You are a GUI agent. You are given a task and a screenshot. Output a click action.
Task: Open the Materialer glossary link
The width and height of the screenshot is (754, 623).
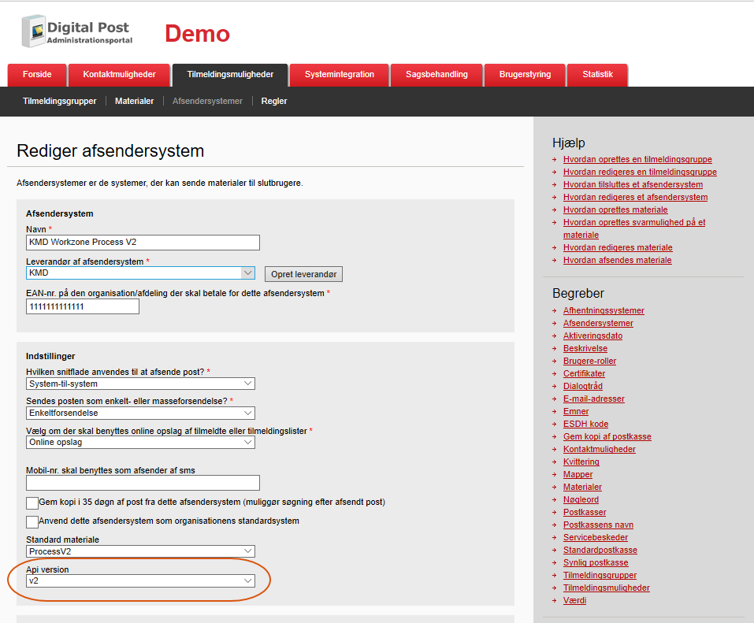click(582, 487)
